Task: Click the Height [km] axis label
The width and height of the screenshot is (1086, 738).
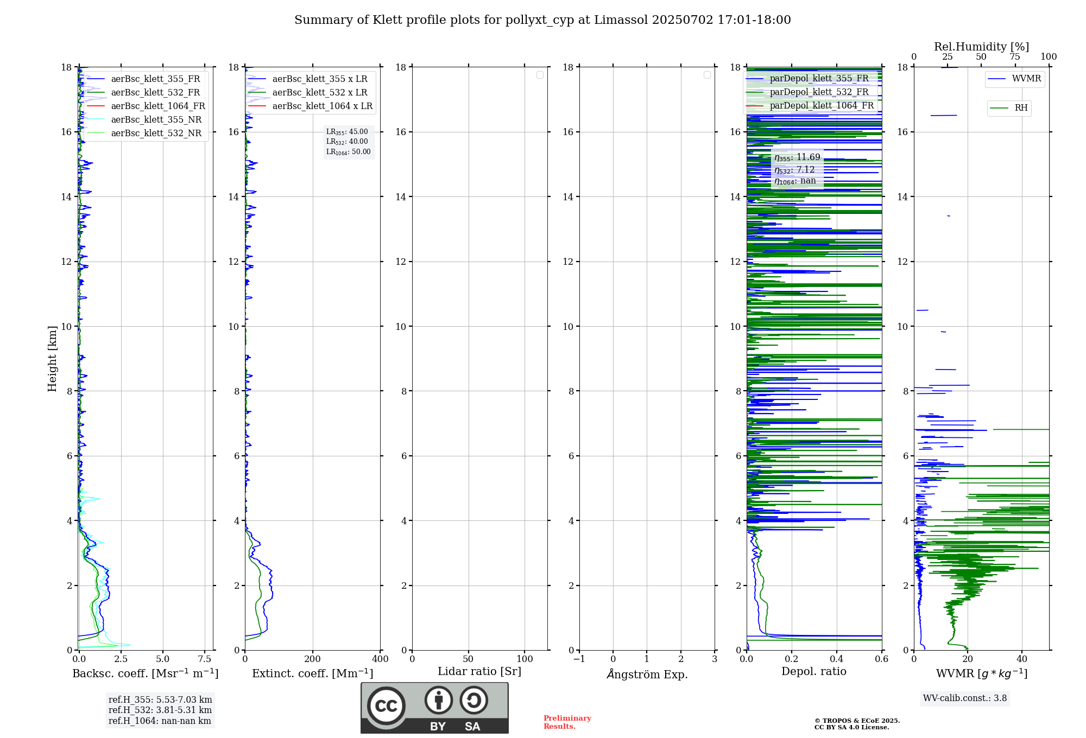Action: [x=52, y=359]
